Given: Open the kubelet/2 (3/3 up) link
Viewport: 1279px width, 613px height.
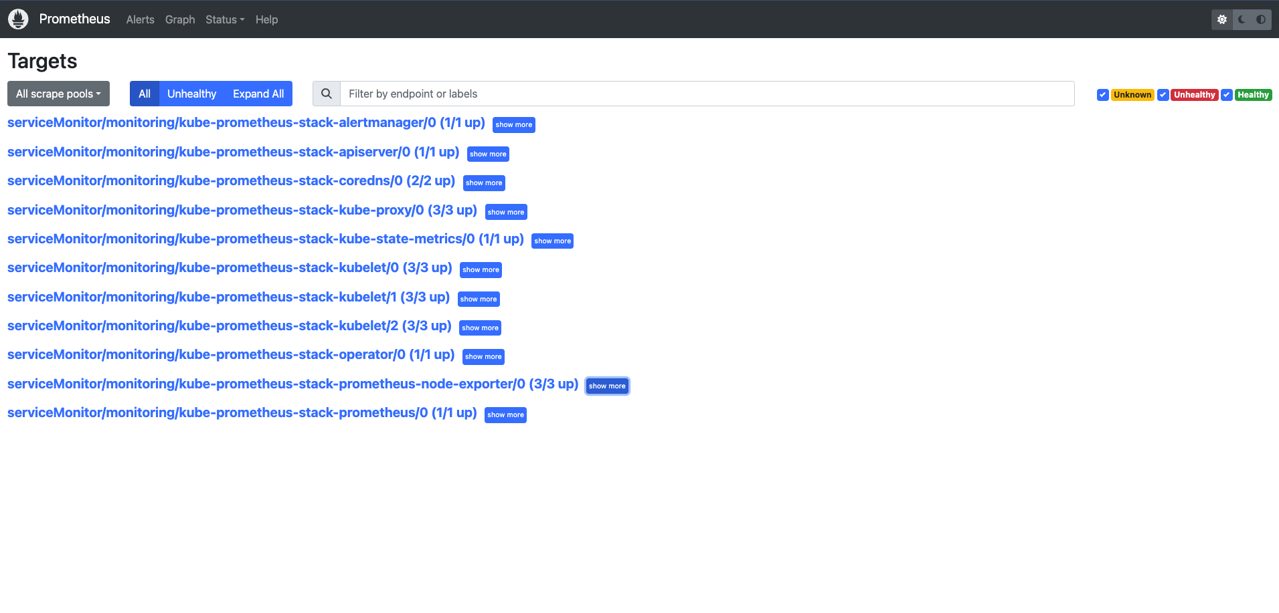Looking at the screenshot, I should pyautogui.click(x=230, y=326).
